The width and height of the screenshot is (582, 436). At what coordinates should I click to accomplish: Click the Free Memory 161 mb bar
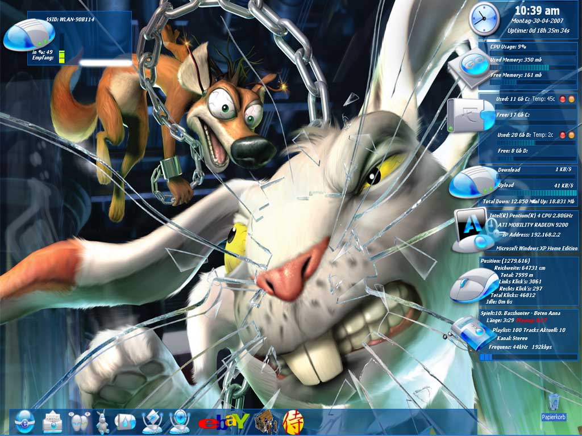pos(534,82)
